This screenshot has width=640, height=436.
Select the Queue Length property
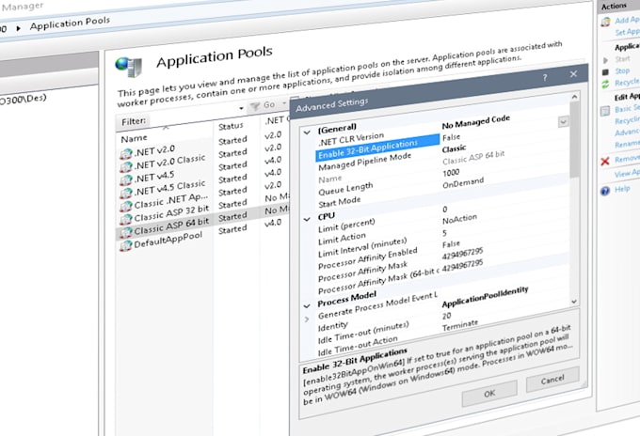(x=345, y=189)
